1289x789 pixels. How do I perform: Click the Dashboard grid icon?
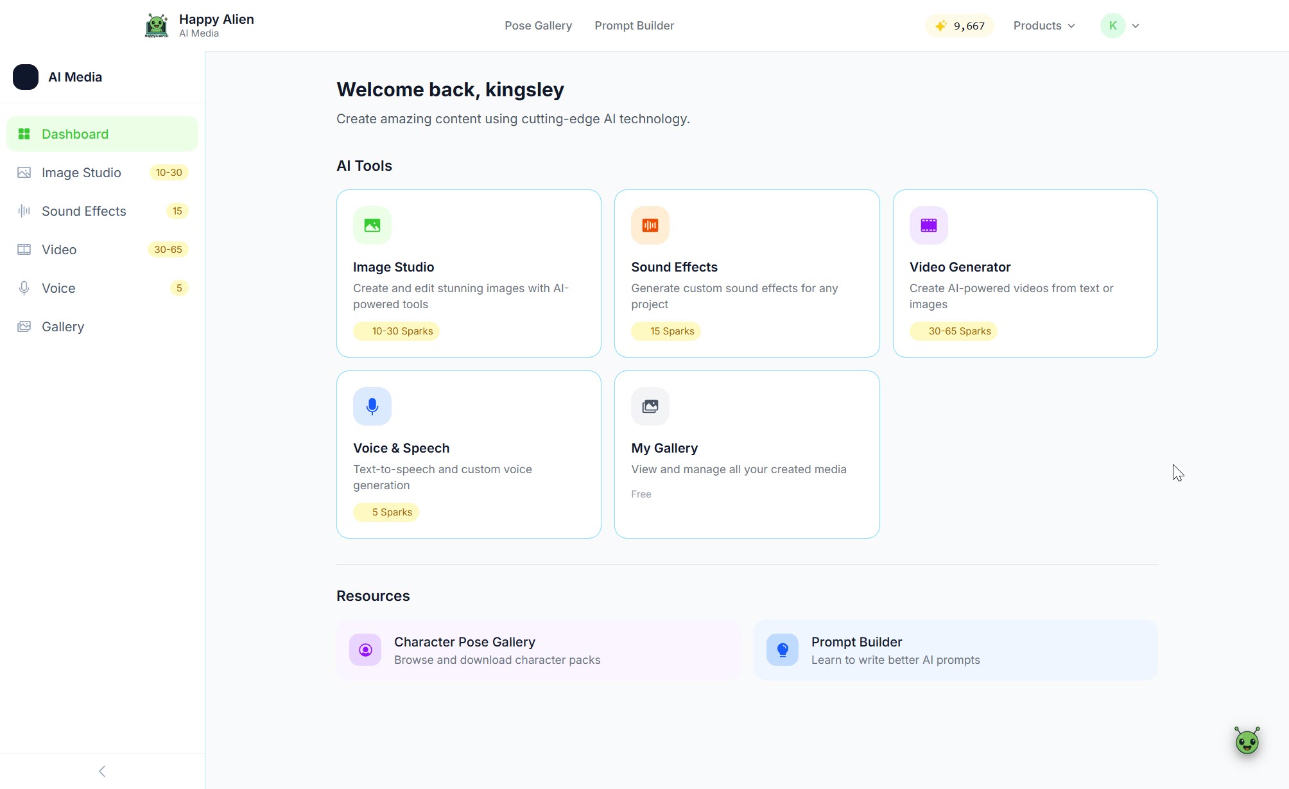24,134
